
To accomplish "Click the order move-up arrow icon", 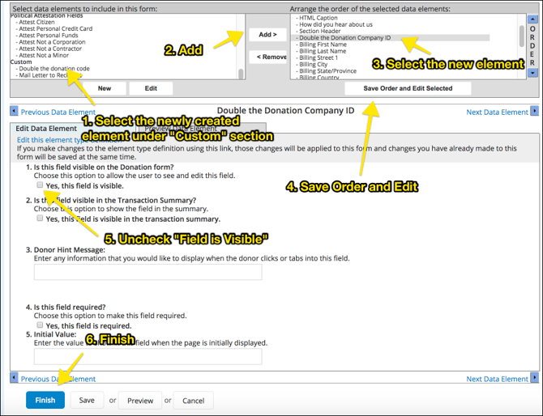I will point(532,19).
